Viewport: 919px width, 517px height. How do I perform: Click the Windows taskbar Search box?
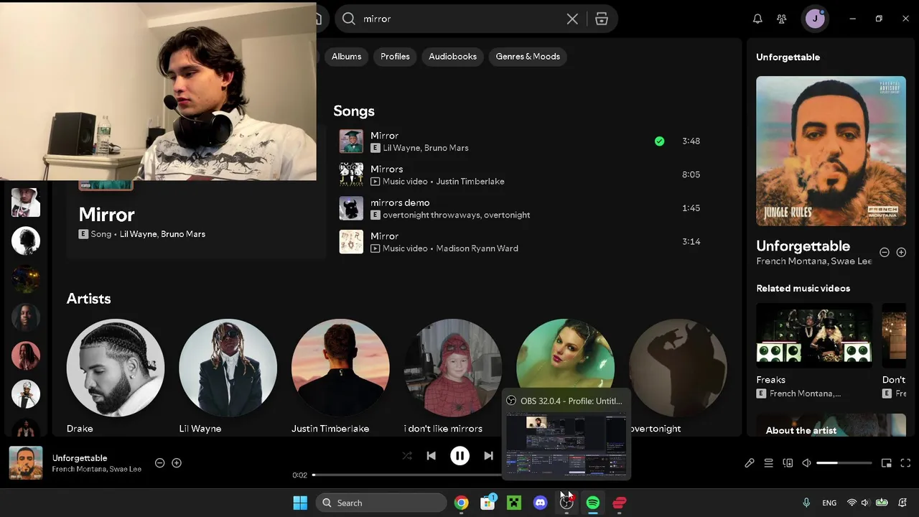point(381,503)
